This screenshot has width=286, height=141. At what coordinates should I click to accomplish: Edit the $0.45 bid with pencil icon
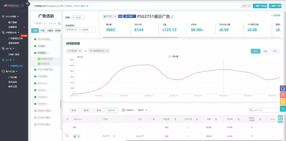point(143,136)
